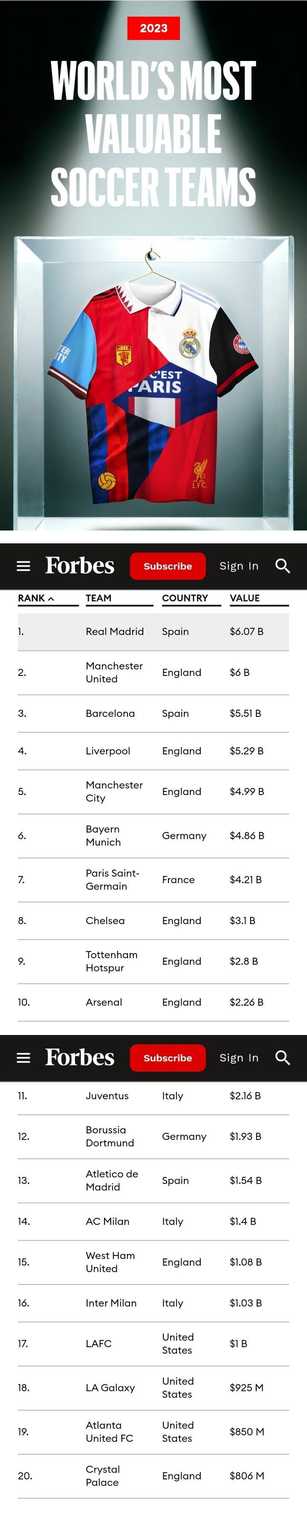Click the Manchester United team name

click(x=114, y=673)
